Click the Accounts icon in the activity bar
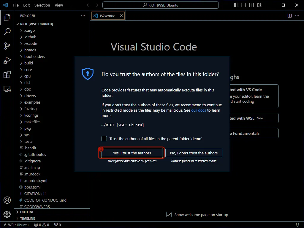Image resolution: width=304 pixels, height=228 pixels. 7,200
